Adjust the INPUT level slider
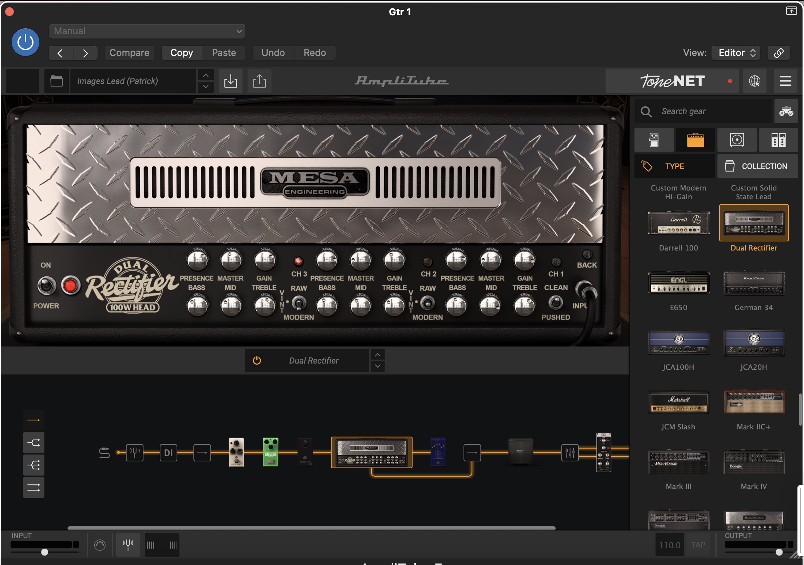 [x=44, y=552]
